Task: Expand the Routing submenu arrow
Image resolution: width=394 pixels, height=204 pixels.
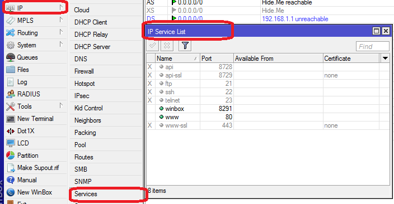Action: point(61,32)
